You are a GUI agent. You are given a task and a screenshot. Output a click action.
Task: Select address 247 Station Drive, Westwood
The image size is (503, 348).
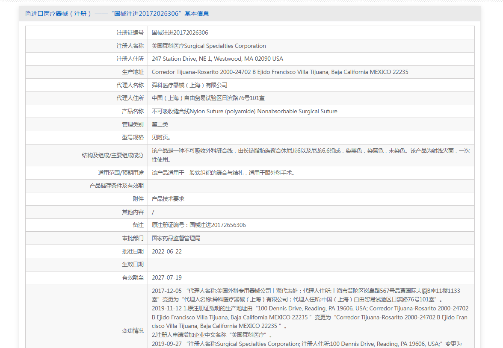pyautogui.click(x=217, y=59)
